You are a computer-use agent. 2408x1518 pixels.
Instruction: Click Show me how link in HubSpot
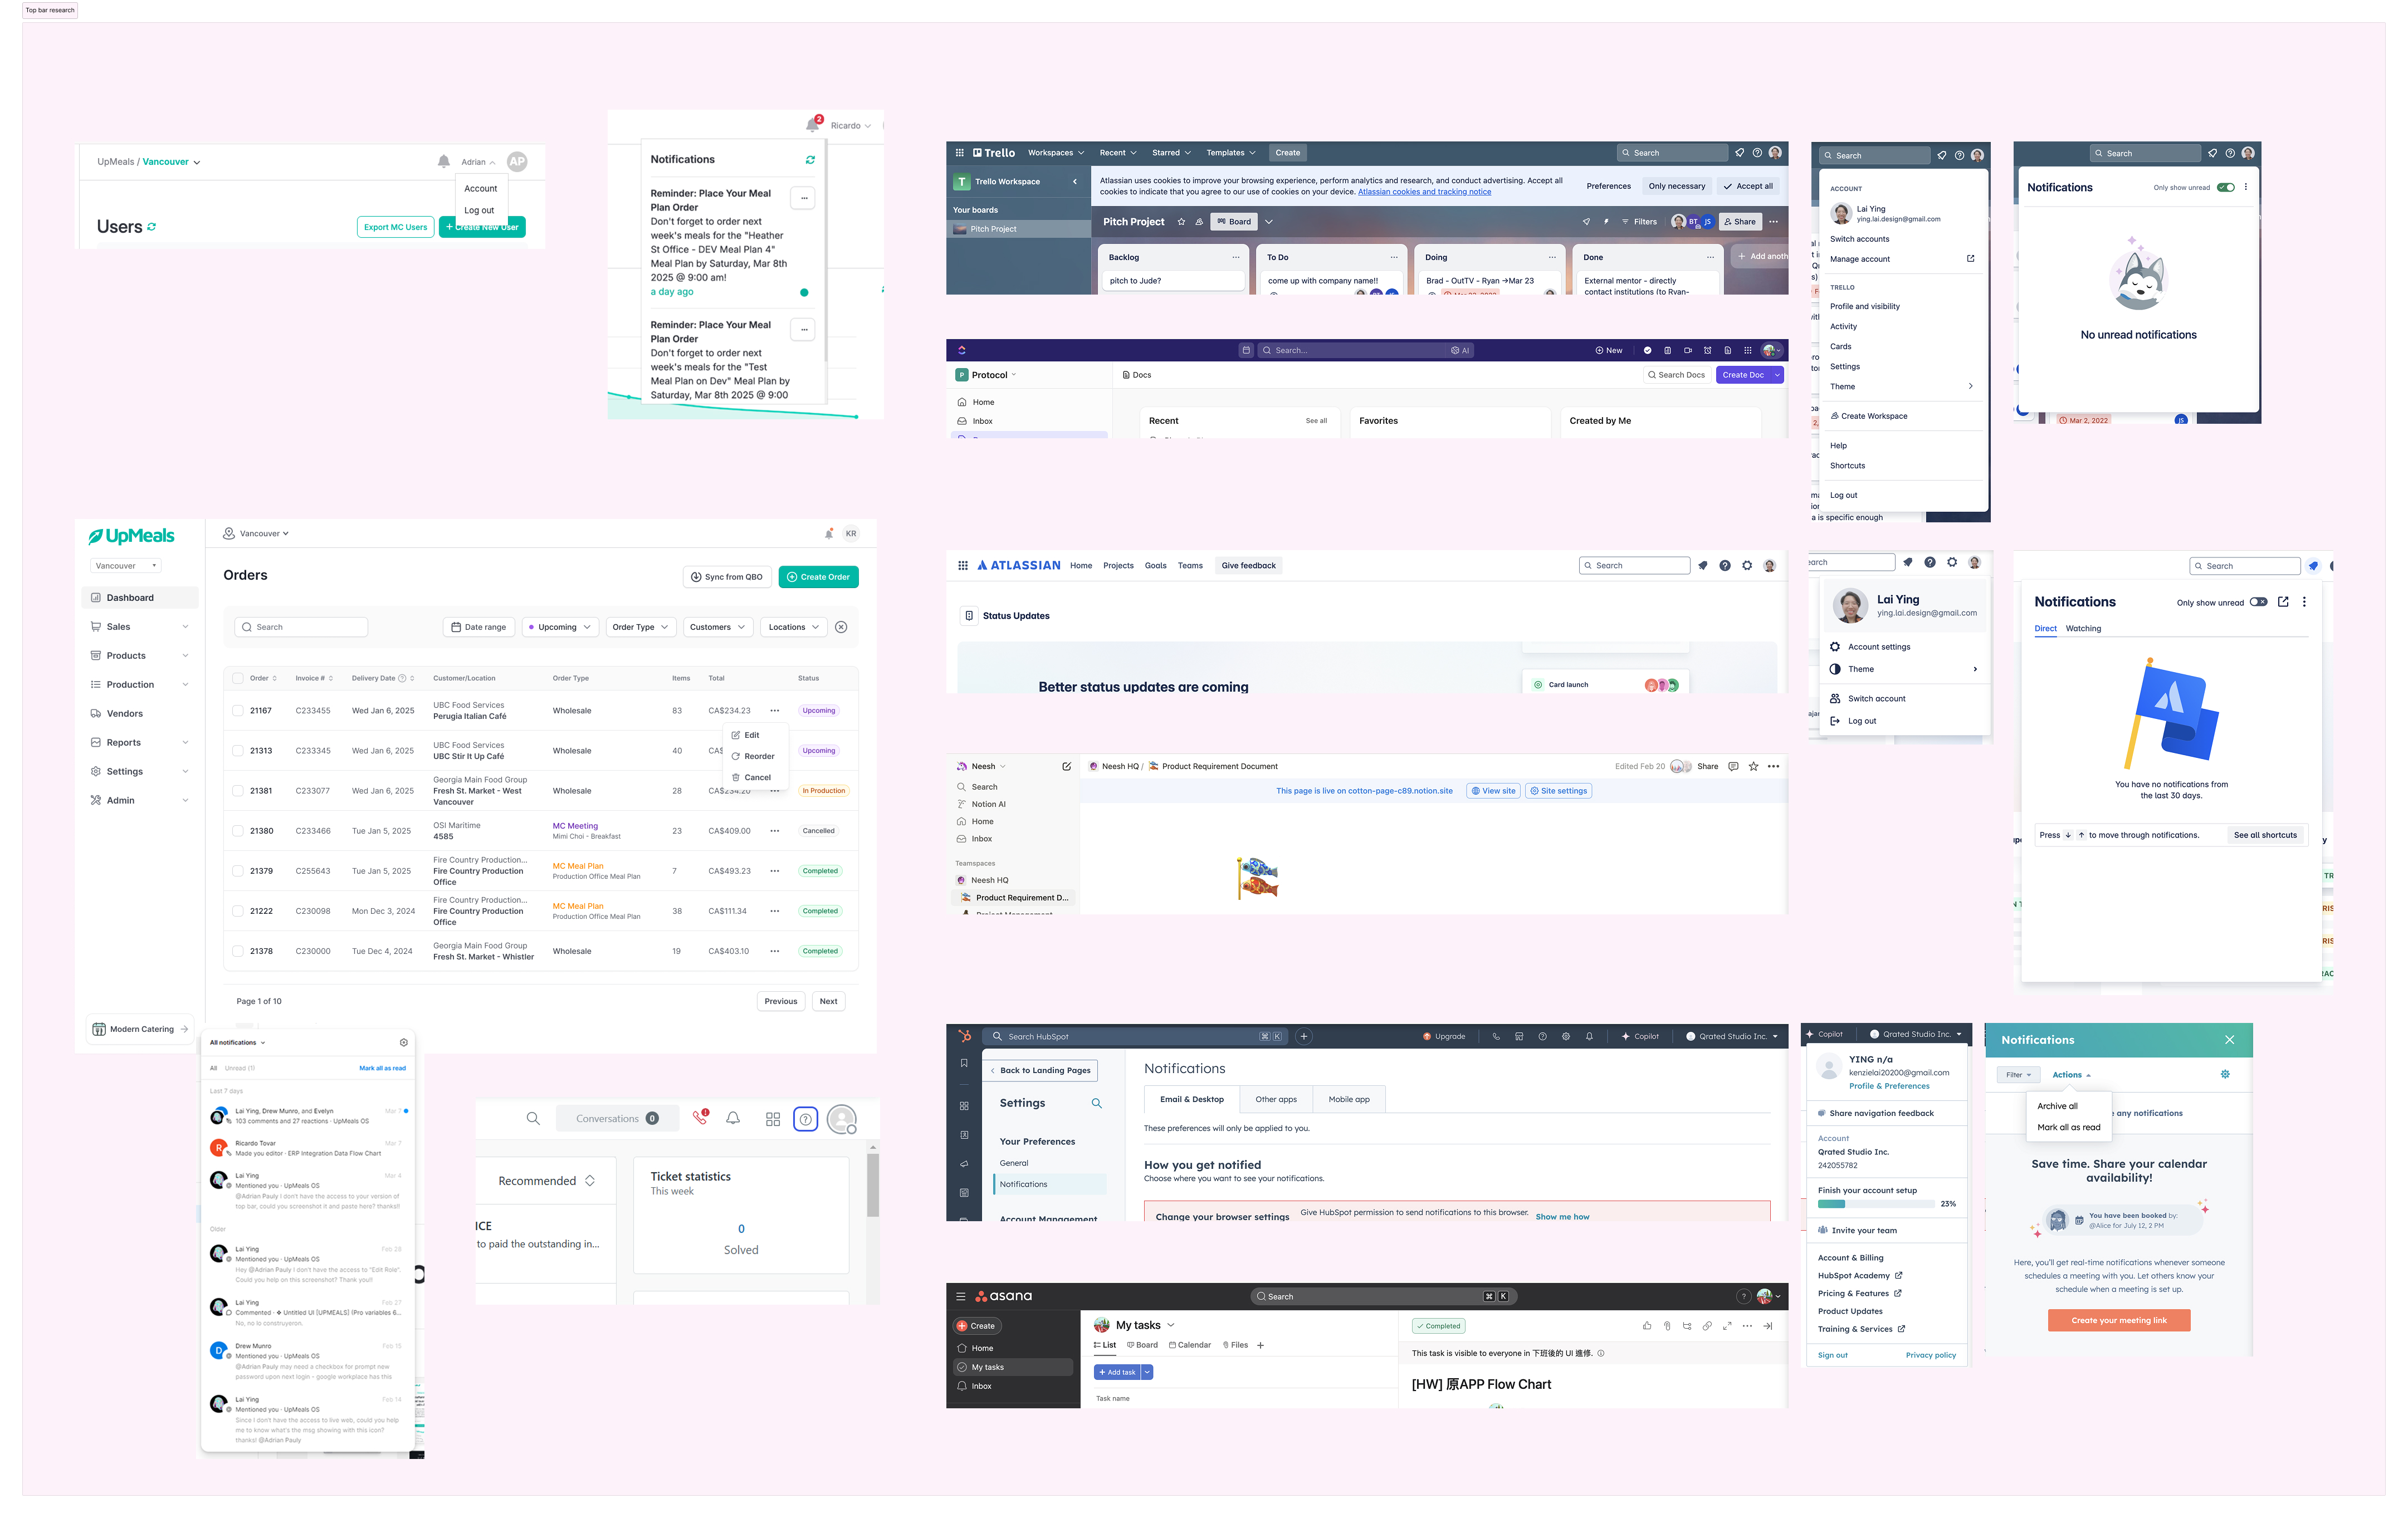(1562, 1217)
